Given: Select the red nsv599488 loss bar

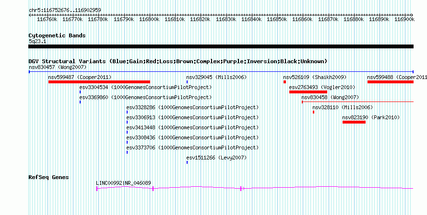Looking at the screenshot, I should [391, 82].
